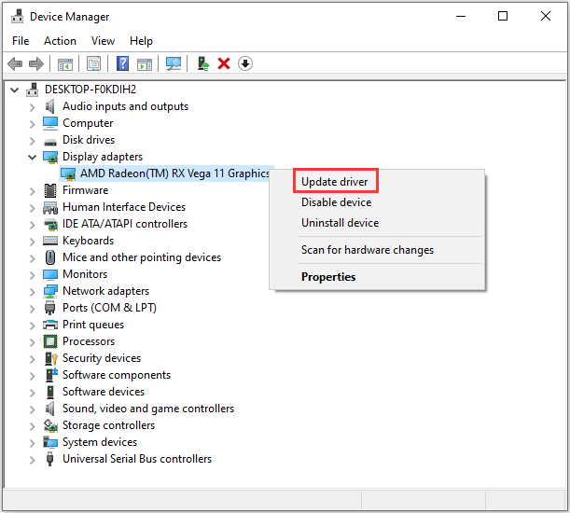Click the red X uninstall device icon
The height and width of the screenshot is (513, 570).
[224, 63]
